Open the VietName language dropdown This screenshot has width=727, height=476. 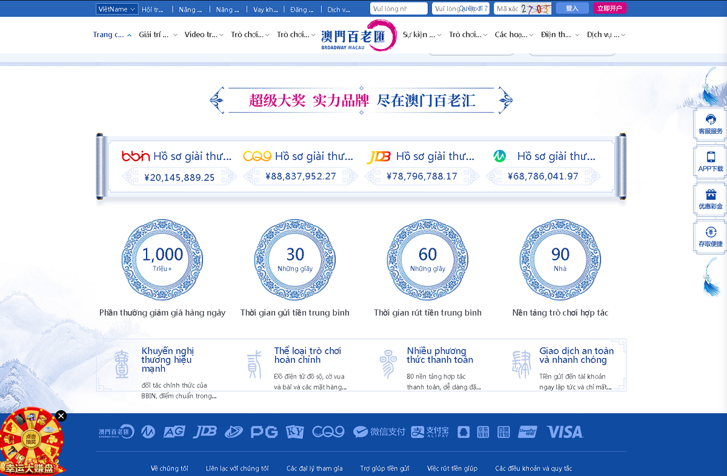click(x=116, y=8)
